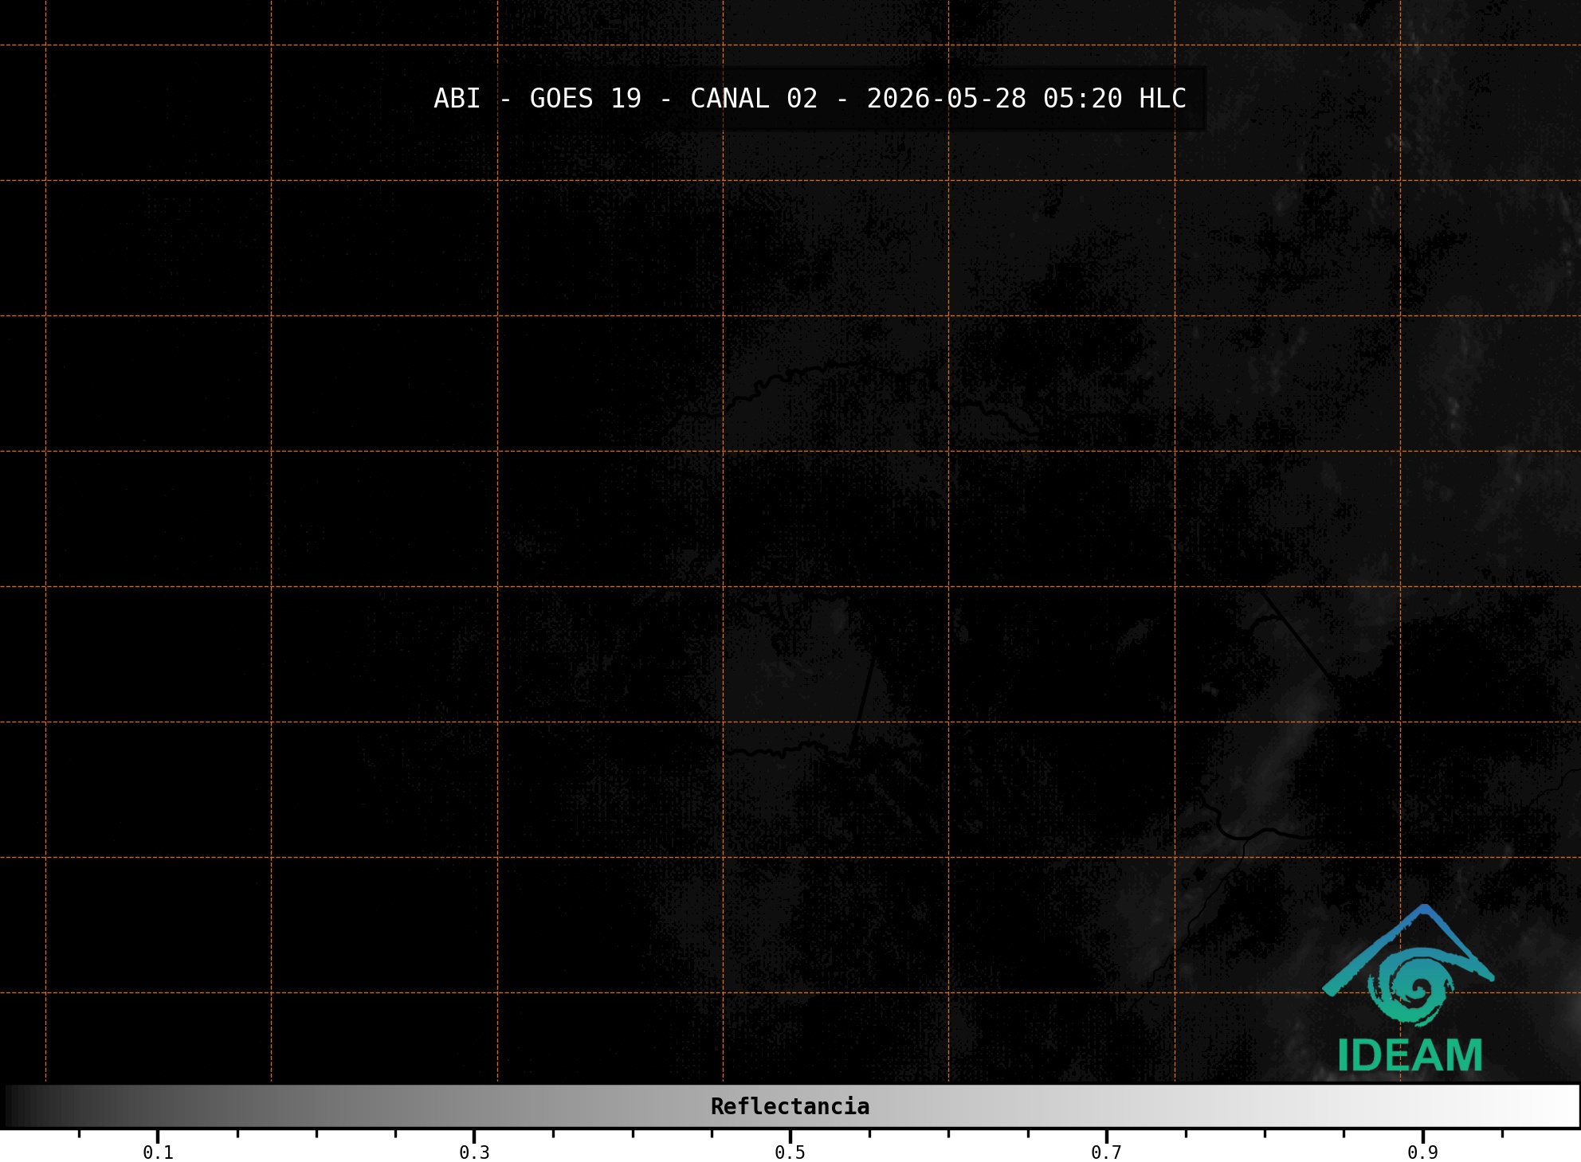1581x1162 pixels.
Task: Click the Reflectancia label on the colorbar
Action: click(x=790, y=1106)
